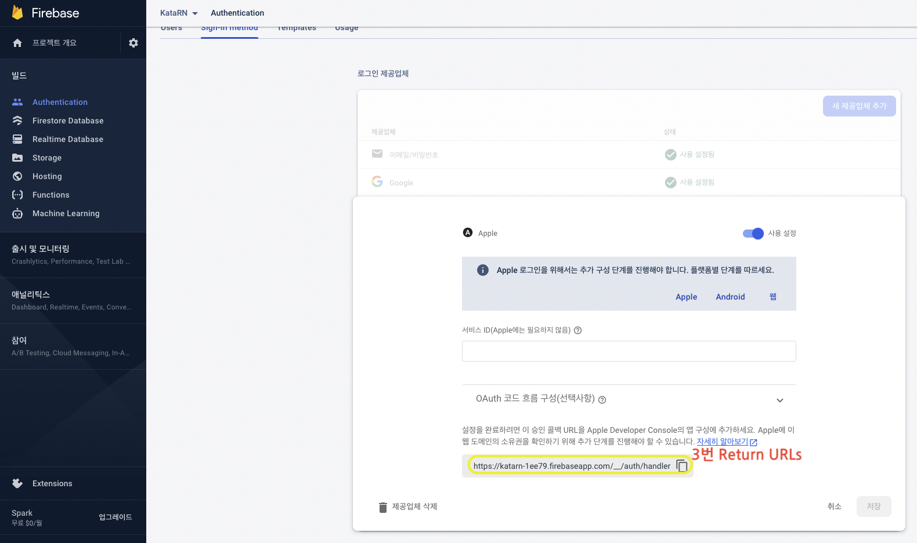Open the Android platform setup link
This screenshot has width=917, height=543.
click(x=730, y=297)
